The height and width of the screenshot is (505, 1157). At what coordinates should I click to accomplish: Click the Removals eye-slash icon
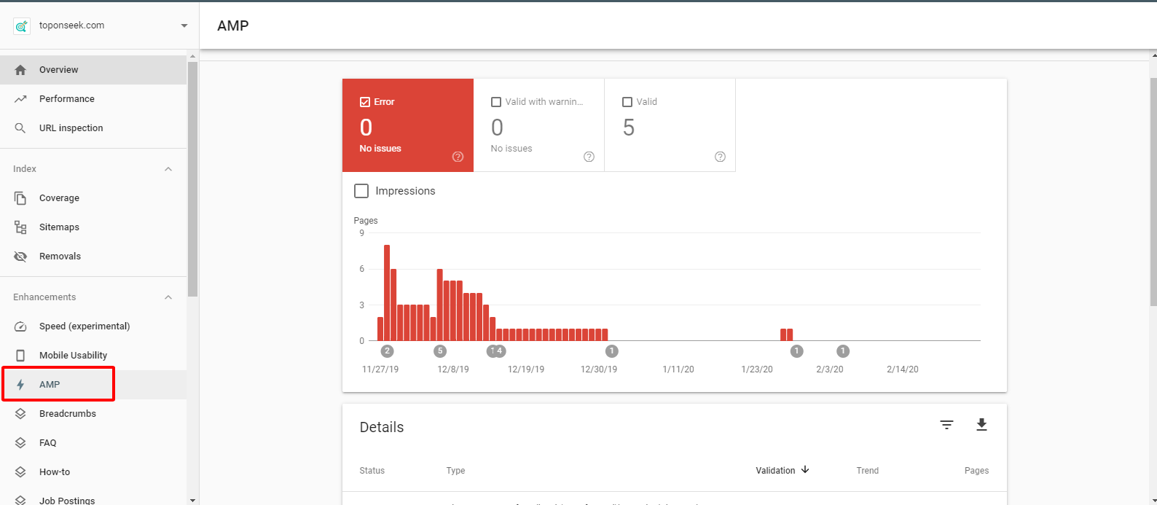20,257
